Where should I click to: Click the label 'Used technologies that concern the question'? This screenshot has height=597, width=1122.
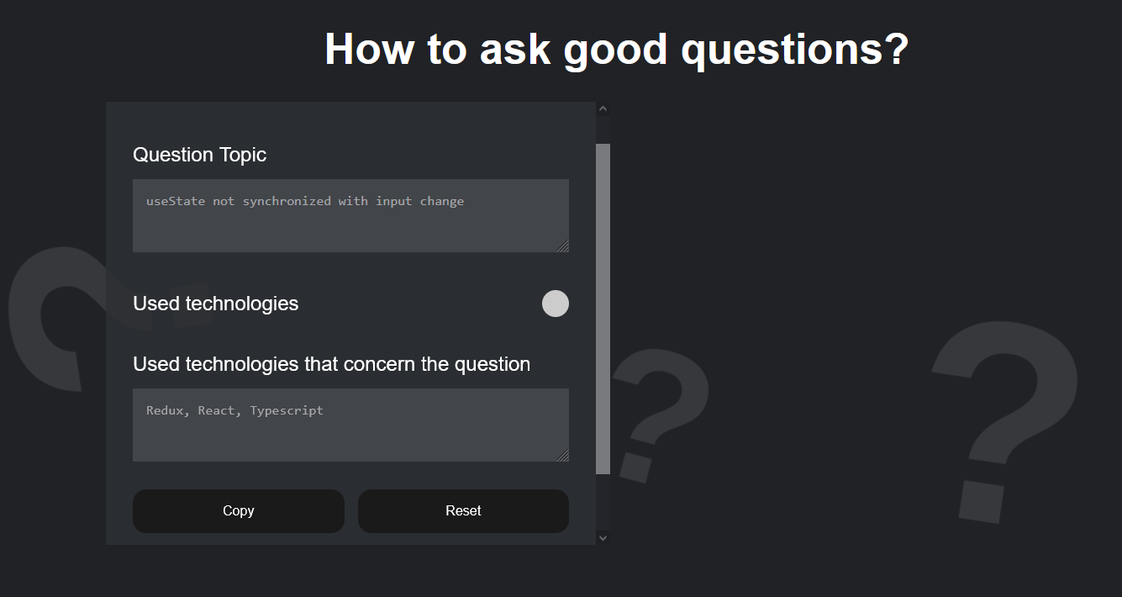tap(331, 364)
